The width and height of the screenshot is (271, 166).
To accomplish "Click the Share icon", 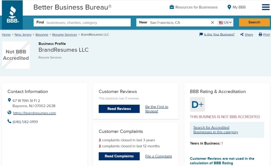I will point(242,35).
